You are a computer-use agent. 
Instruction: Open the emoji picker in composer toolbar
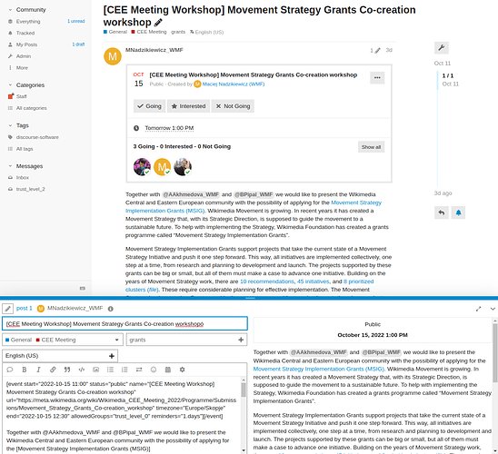154,370
